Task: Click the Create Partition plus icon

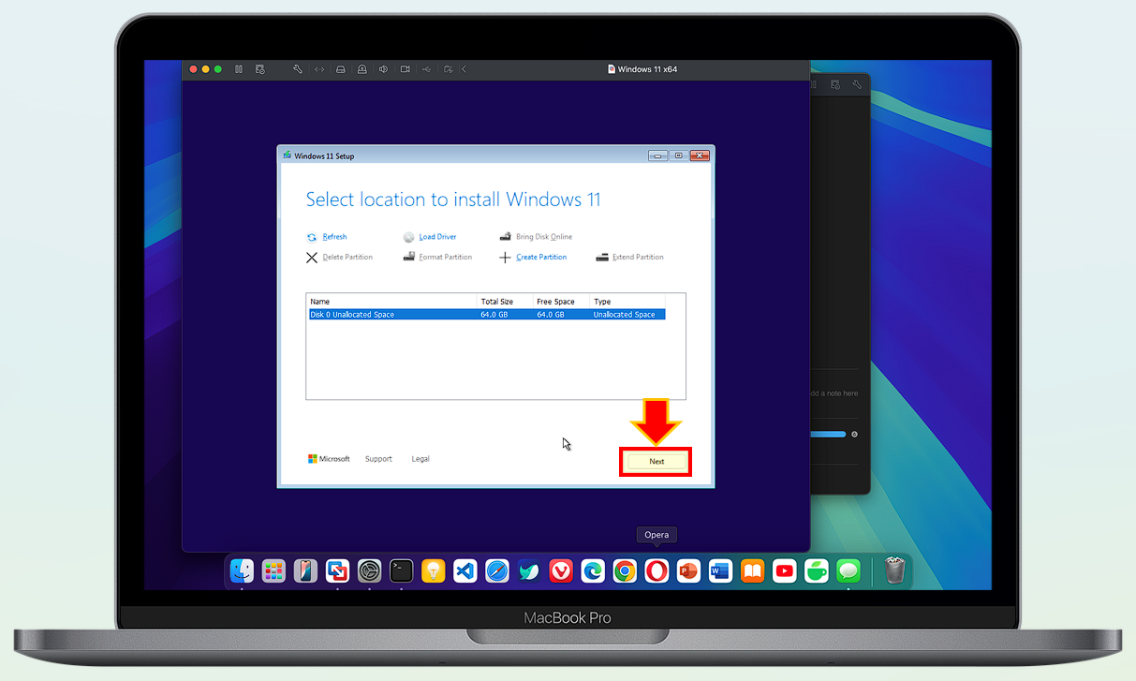Action: 505,257
